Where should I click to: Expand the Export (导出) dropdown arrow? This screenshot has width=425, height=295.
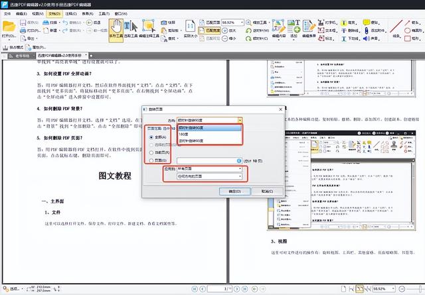[37, 38]
